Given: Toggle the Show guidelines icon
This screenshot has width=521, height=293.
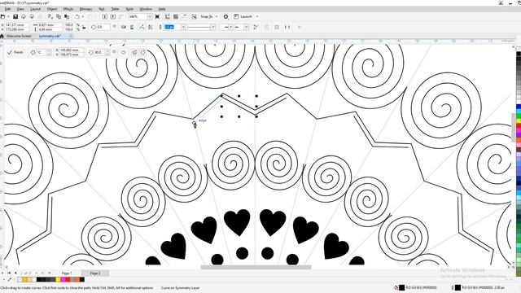Looking at the screenshot, I should click(x=184, y=16).
